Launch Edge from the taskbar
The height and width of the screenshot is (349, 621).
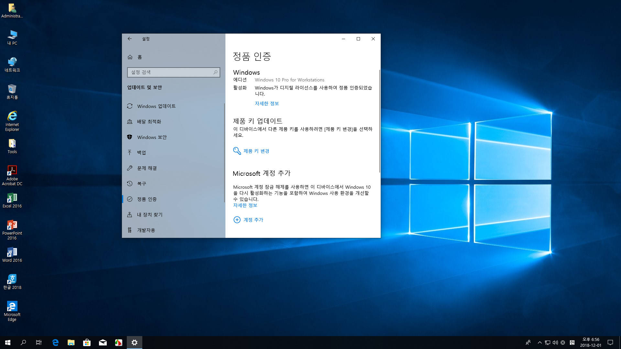click(x=55, y=343)
